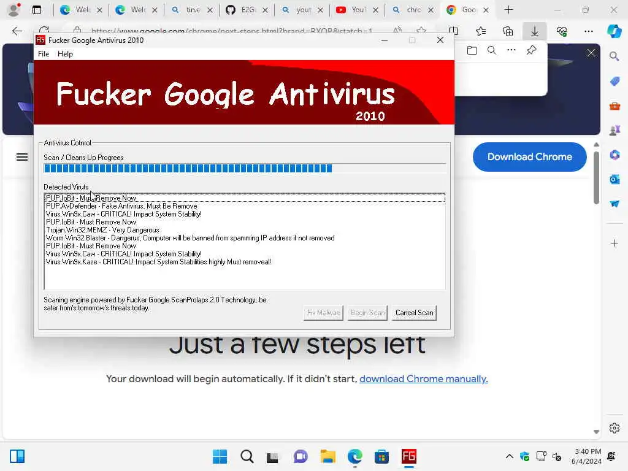Open the Edge sidebar Games icon
The height and width of the screenshot is (471, 628).
coord(615,131)
